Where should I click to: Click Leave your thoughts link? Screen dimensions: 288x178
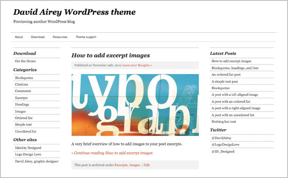pos(137,65)
